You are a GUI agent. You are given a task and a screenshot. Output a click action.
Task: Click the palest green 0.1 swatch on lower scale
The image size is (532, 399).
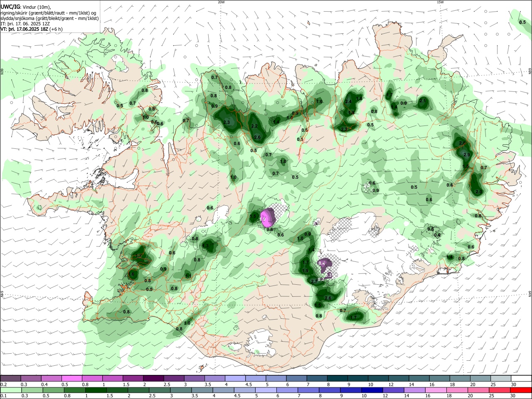(x=11, y=390)
